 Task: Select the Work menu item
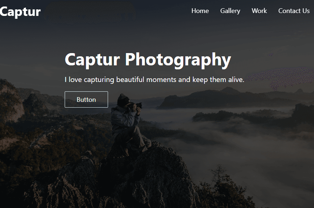click(x=259, y=11)
